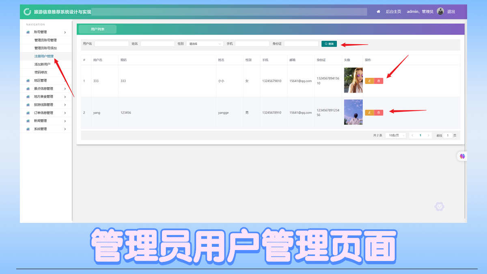
Task: Expand the 旅游线路管理 menu chevron
Action: 65,105
